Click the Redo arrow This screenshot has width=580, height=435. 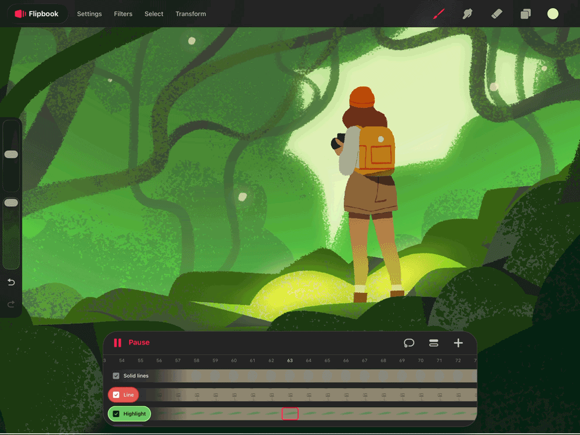[11, 304]
